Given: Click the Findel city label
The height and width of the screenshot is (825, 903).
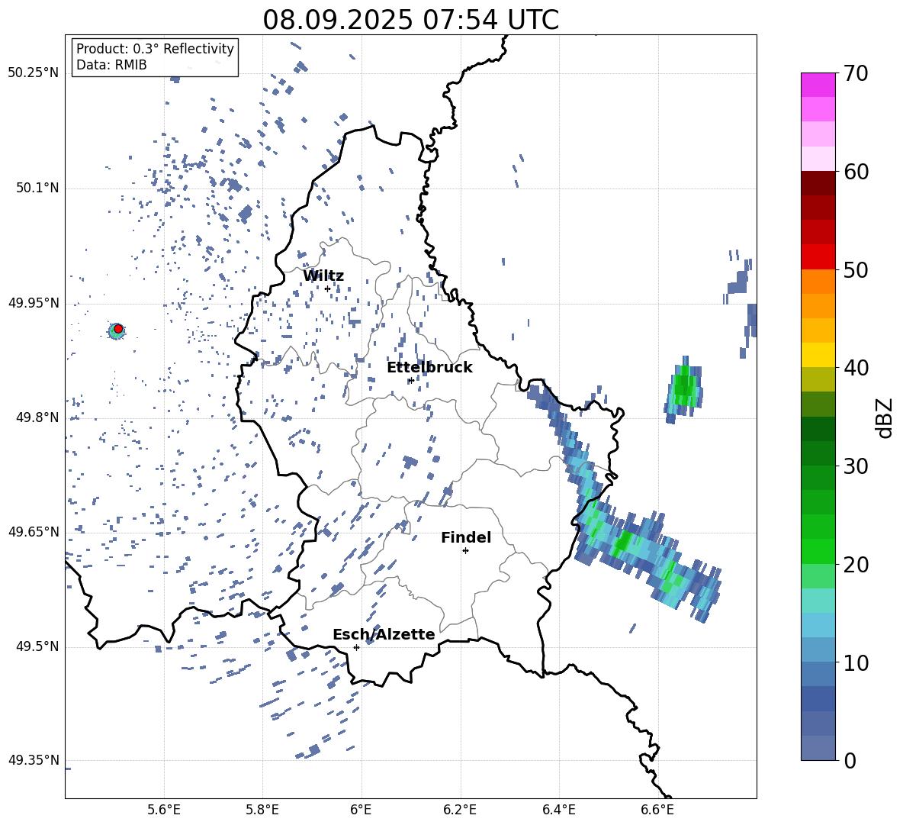Looking at the screenshot, I should coord(466,537).
